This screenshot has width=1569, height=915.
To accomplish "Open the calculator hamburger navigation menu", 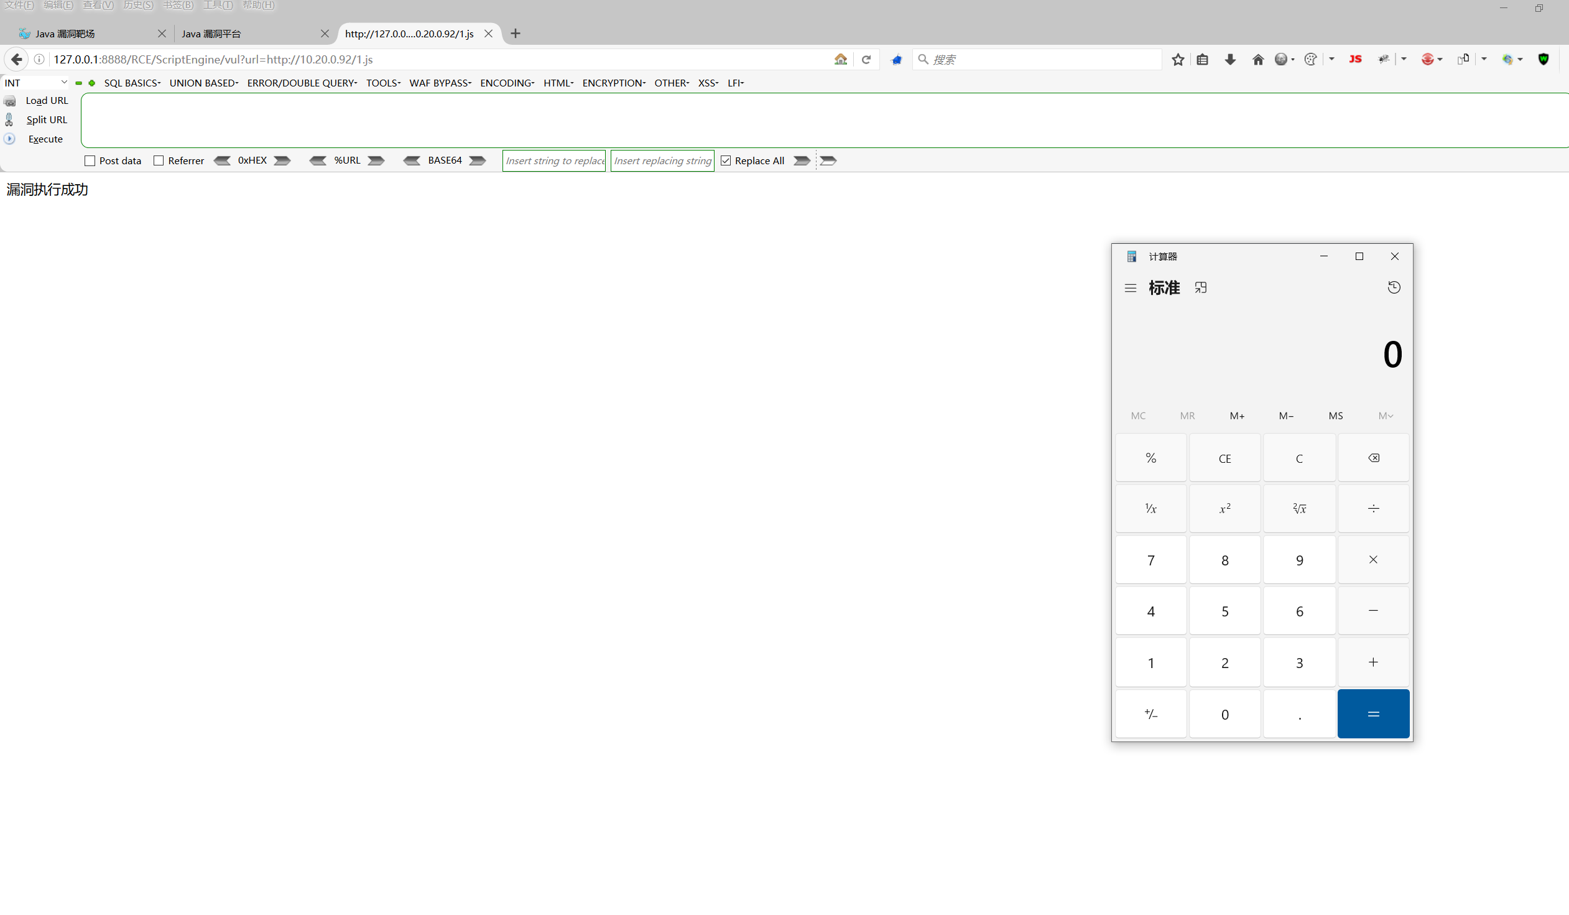I will click(x=1130, y=288).
